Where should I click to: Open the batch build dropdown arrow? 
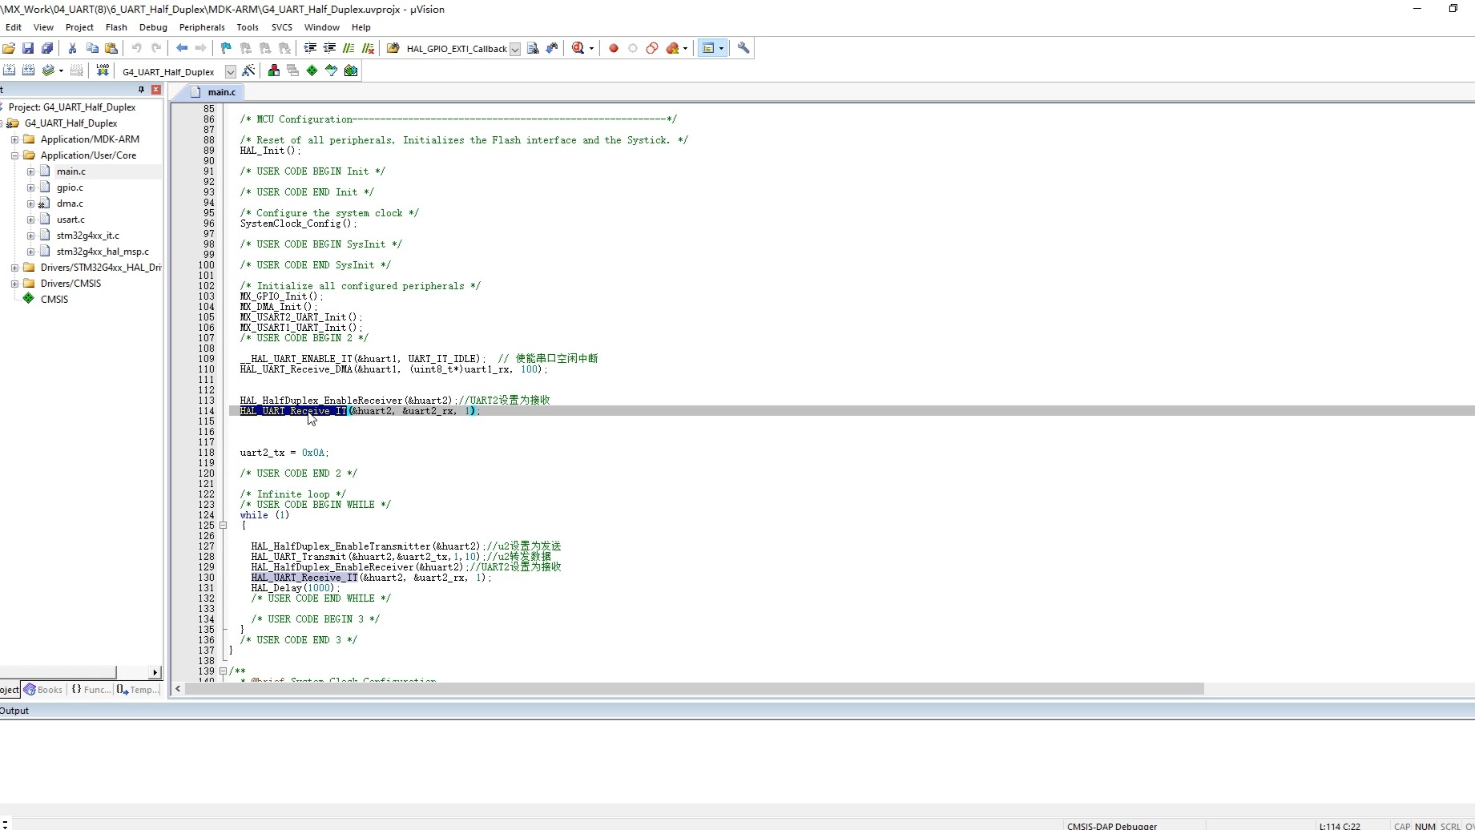click(61, 71)
